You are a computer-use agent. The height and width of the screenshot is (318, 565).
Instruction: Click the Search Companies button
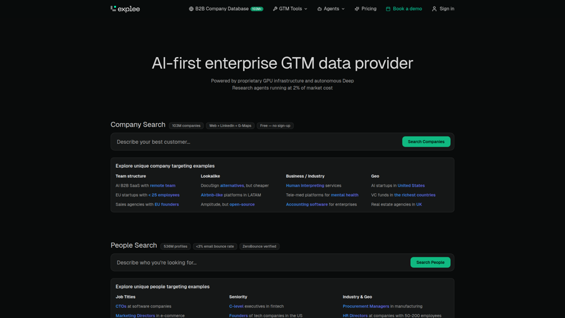coord(426,142)
